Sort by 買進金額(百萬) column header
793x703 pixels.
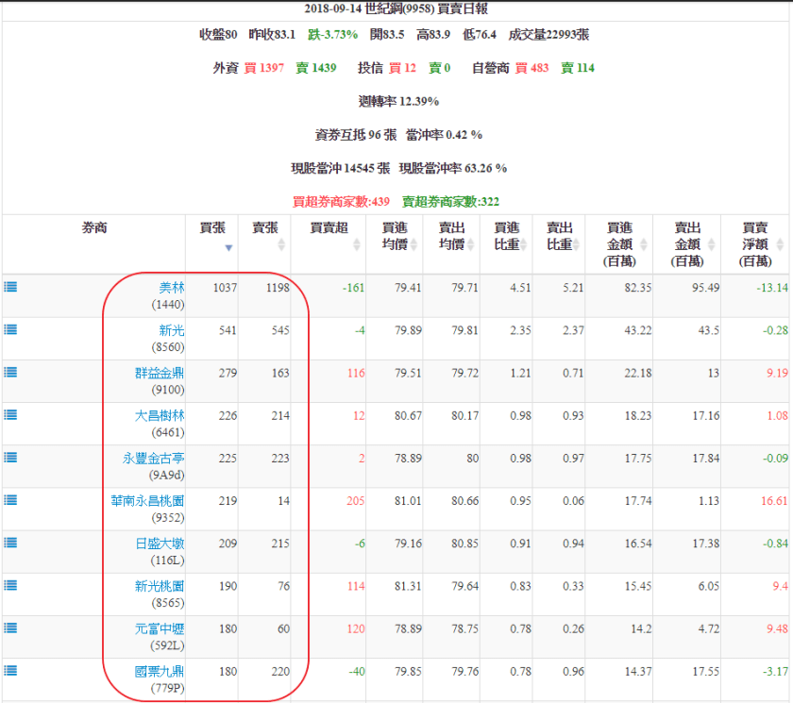tap(619, 243)
